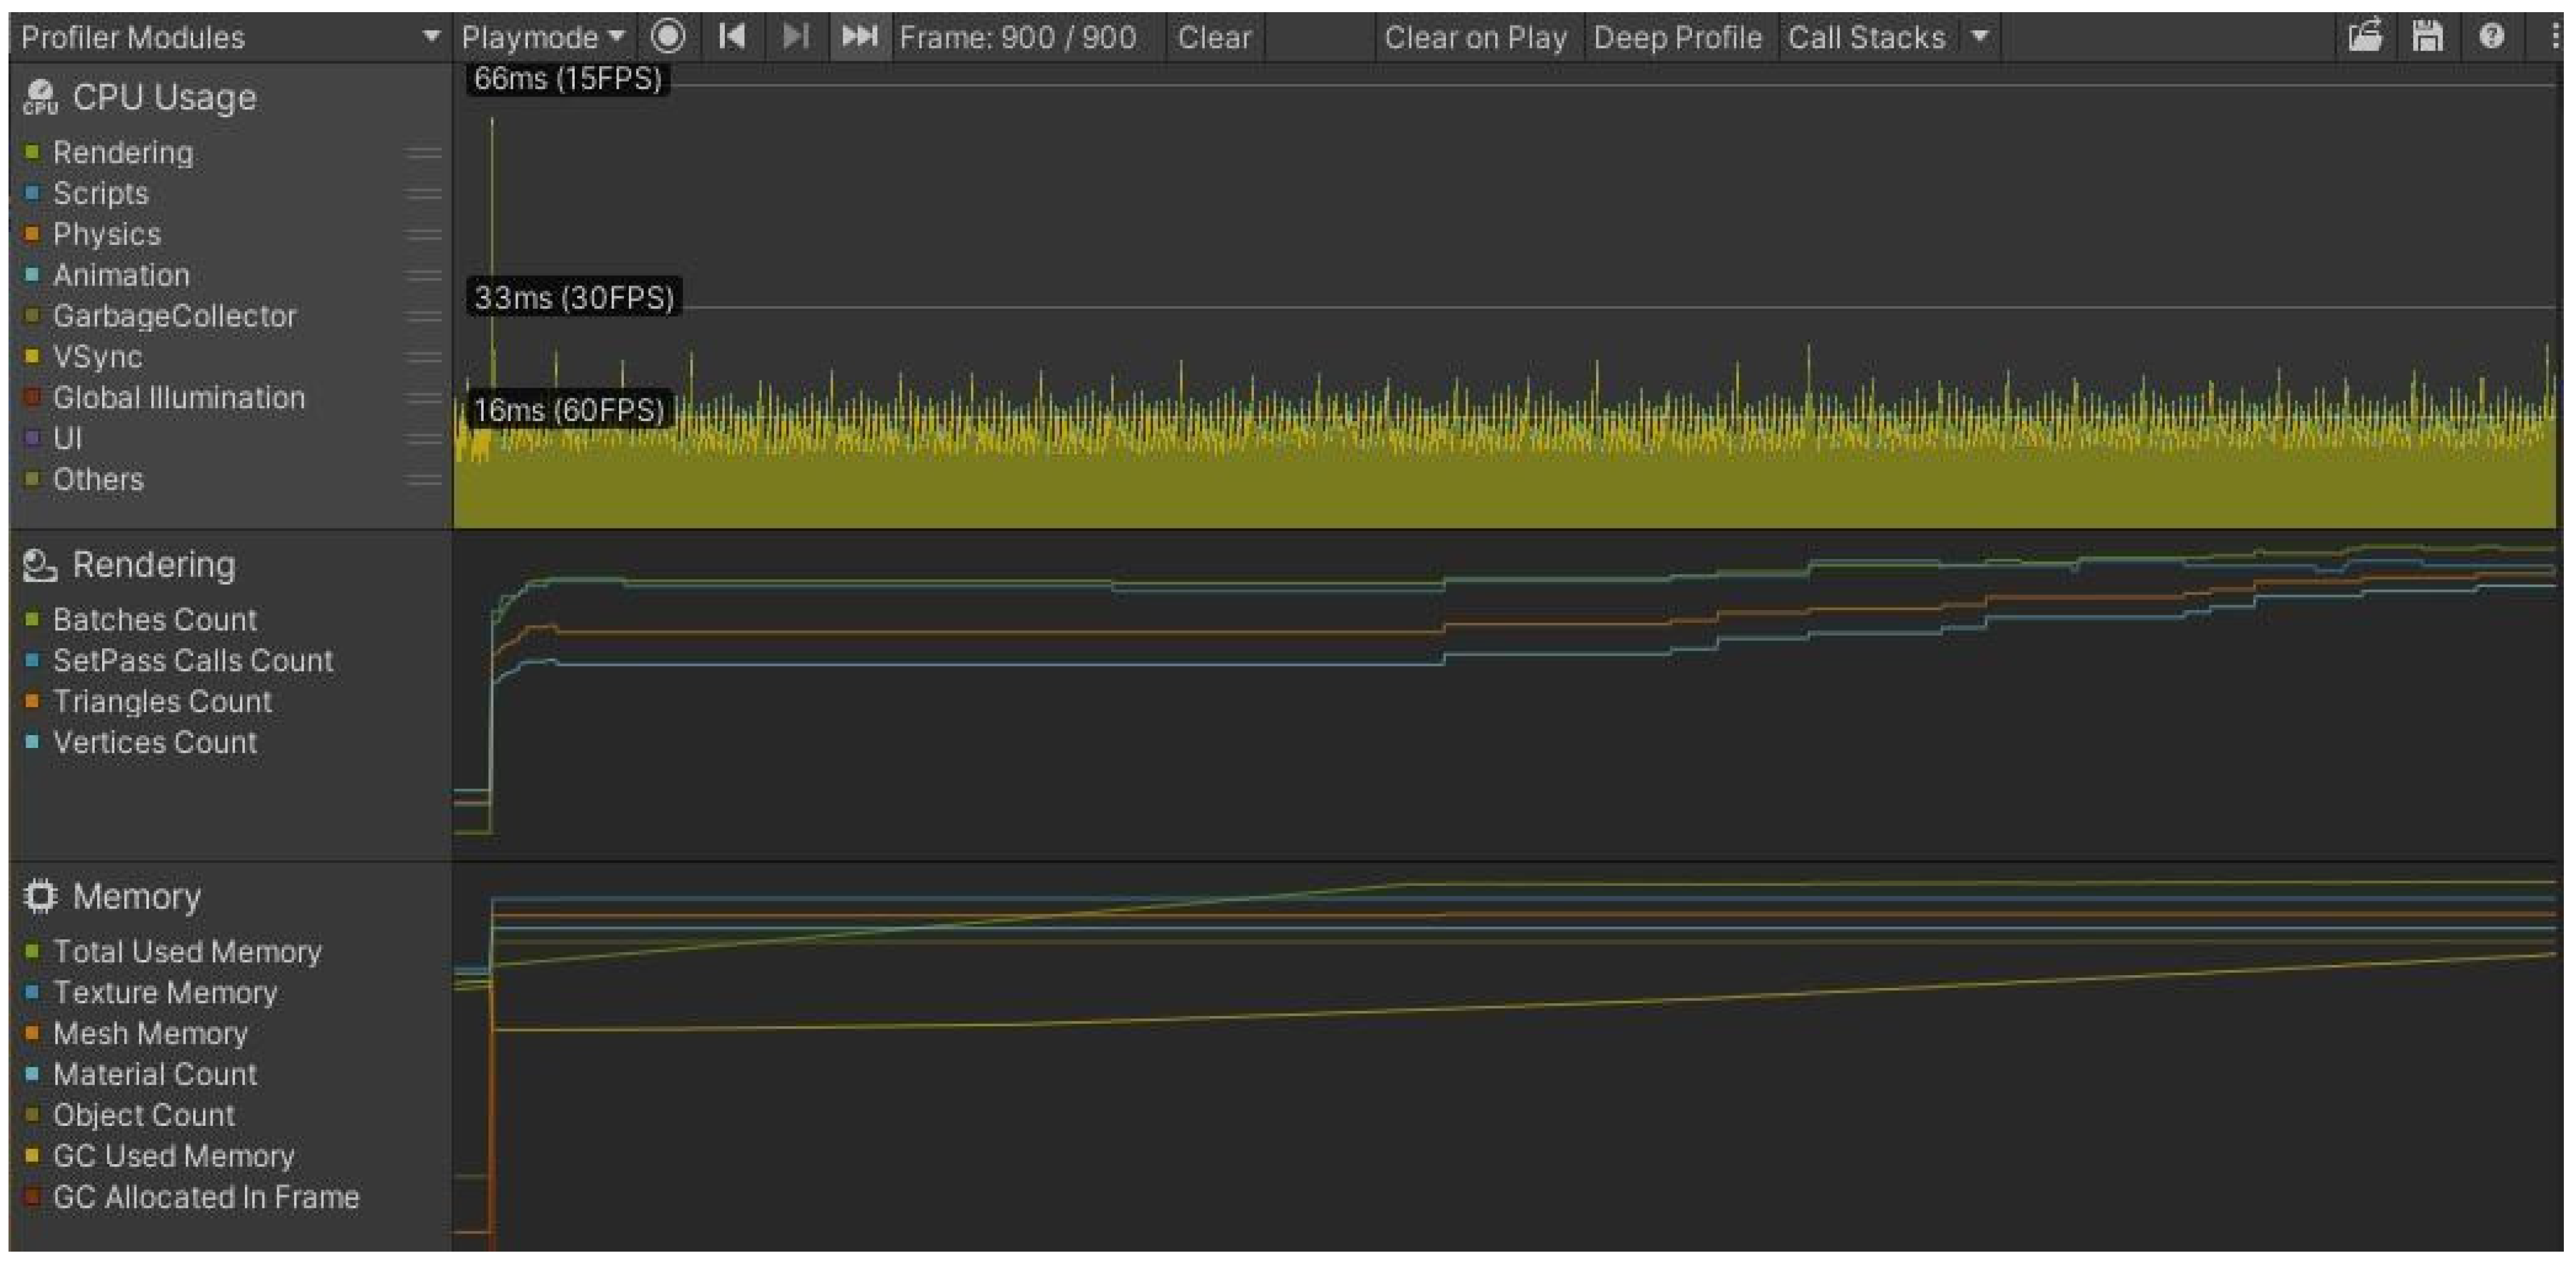Grab the reorder handle for Scripts

coord(424,194)
